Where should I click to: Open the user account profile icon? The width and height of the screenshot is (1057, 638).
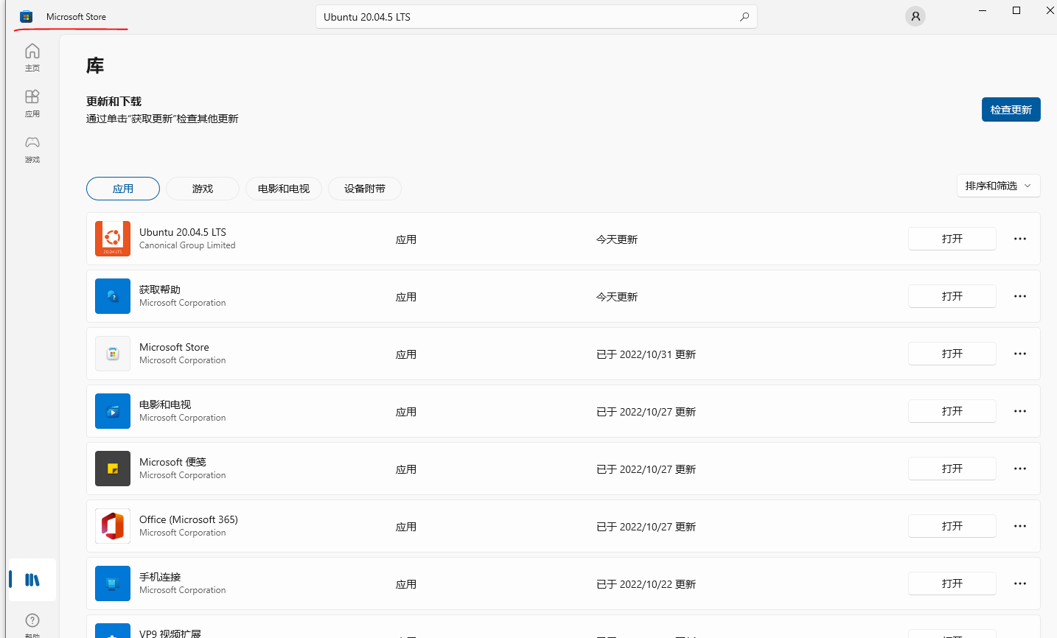pos(915,16)
